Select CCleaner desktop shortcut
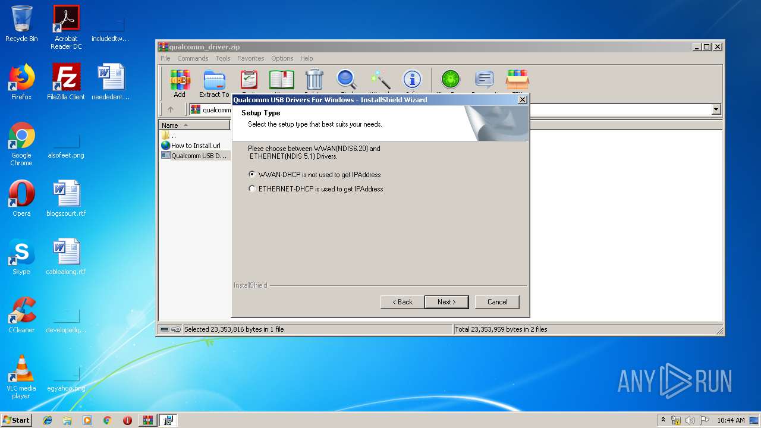This screenshot has height=428, width=761. pyautogui.click(x=21, y=314)
